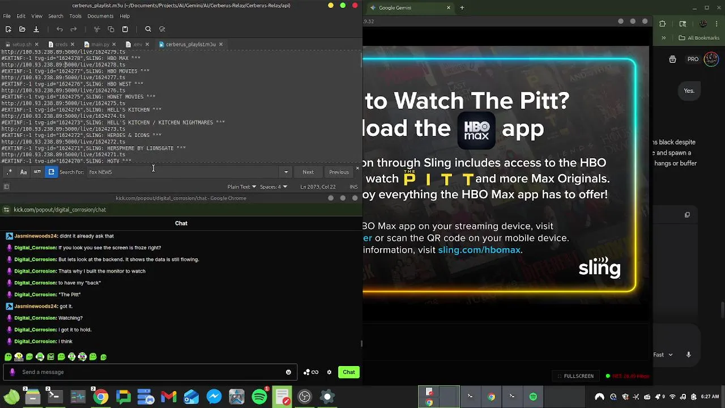Toggle wrap around search option
Viewport: 725px width, 408px height.
coord(51,172)
